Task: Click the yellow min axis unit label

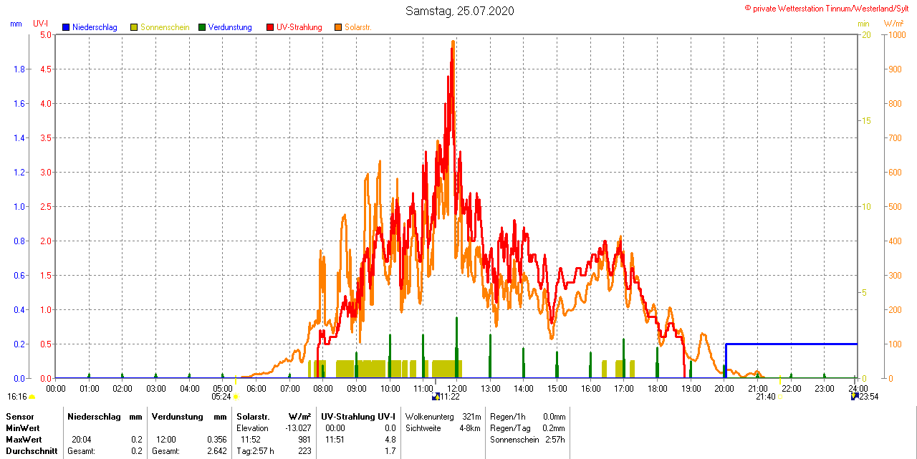Action: coord(863,24)
